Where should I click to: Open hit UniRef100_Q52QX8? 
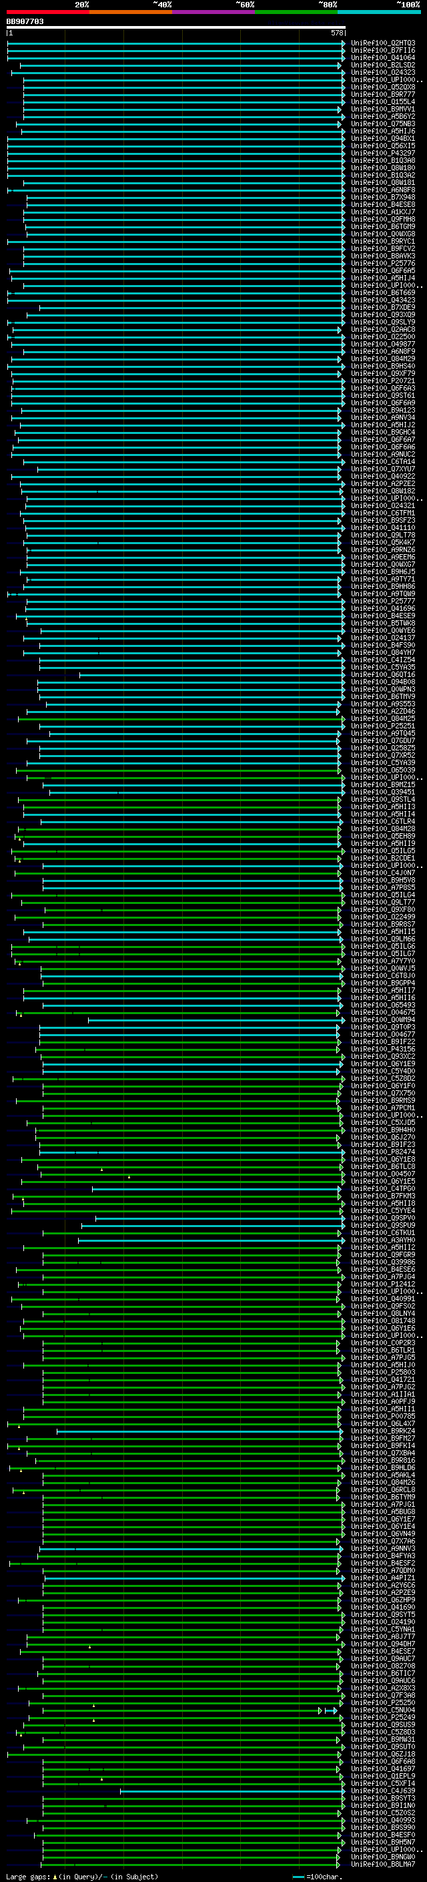click(383, 87)
